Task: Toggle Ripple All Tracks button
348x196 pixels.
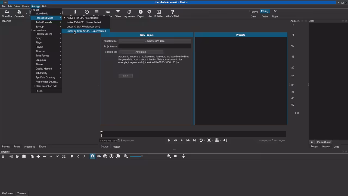Action: click(111, 156)
